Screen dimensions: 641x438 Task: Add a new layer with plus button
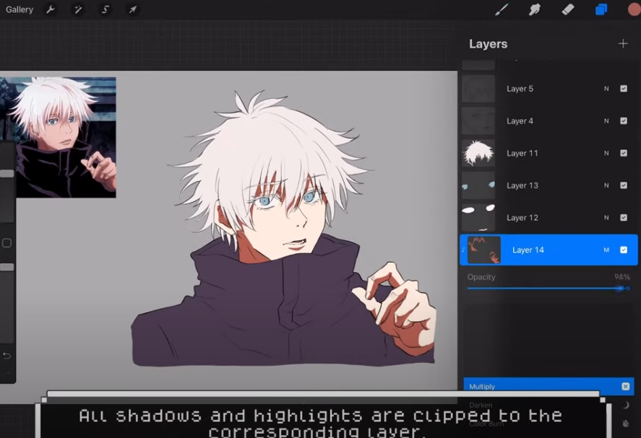(x=623, y=44)
